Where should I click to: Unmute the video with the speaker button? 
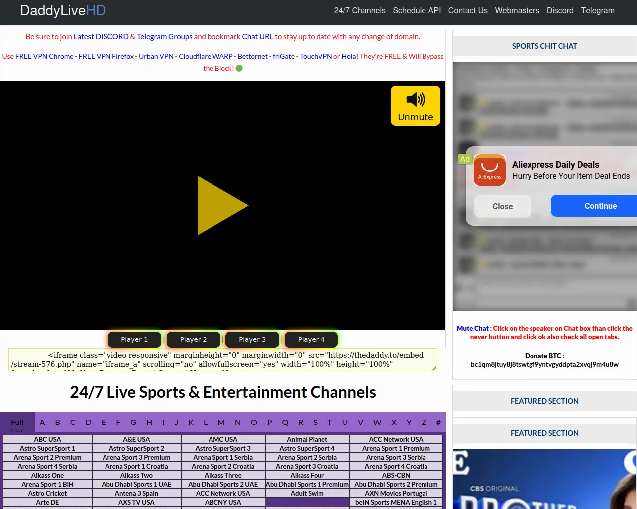tap(416, 106)
